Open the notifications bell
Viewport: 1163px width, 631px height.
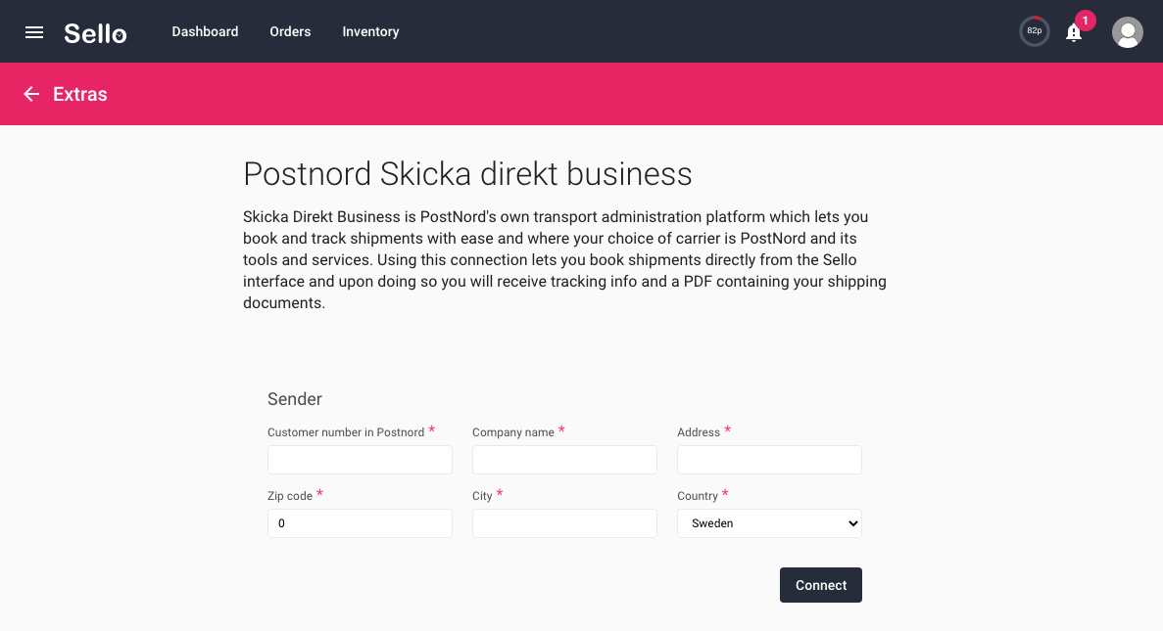(x=1073, y=32)
